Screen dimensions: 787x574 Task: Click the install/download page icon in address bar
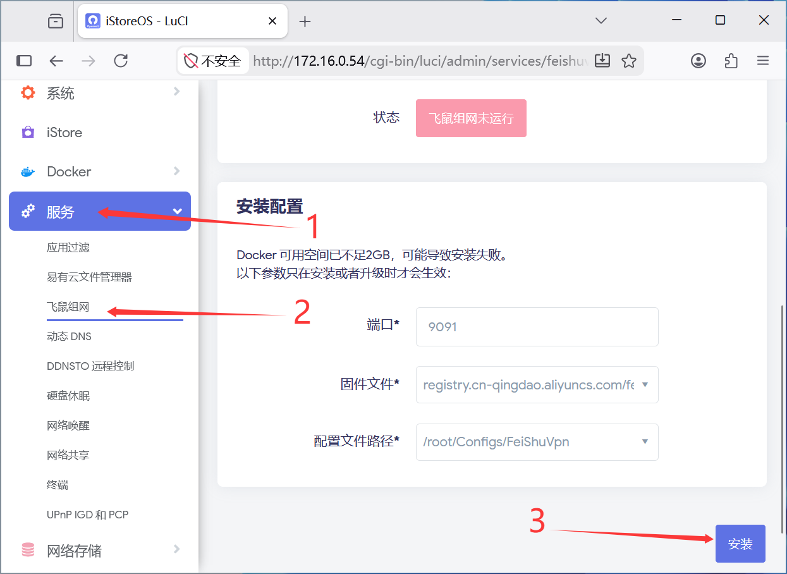(x=603, y=61)
